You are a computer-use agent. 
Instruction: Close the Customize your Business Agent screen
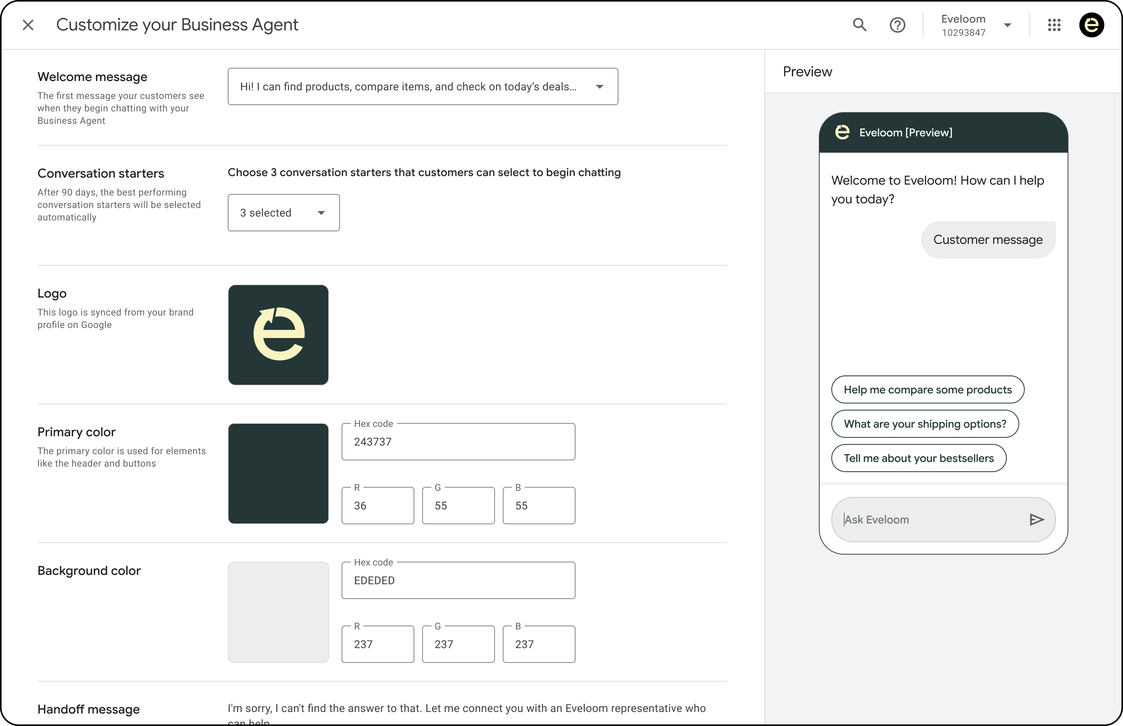(28, 25)
